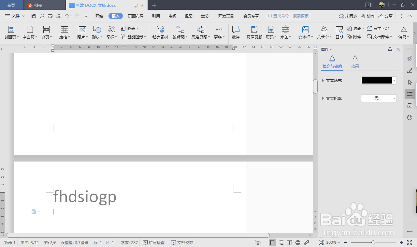Screen dimensions: 417x247
Task: Toggle spell check (拼写检查)
Action: (154, 242)
